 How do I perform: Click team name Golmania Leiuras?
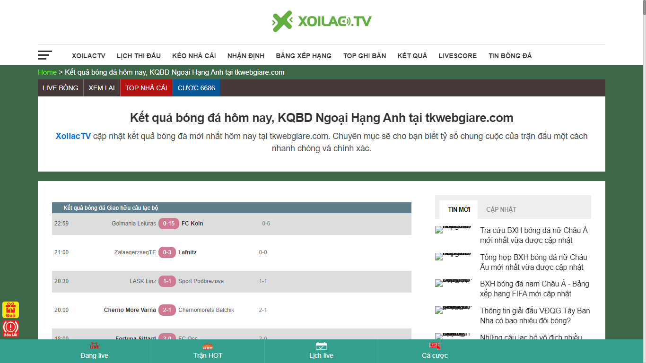(x=134, y=224)
